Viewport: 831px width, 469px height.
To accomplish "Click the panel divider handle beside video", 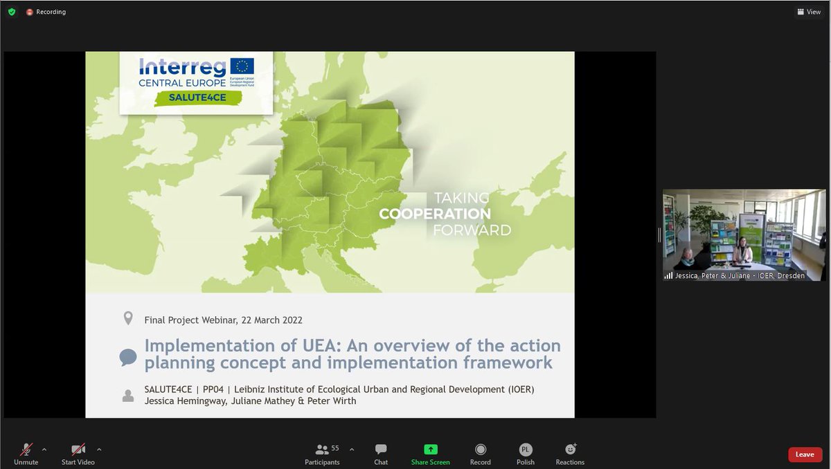I will pyautogui.click(x=659, y=234).
